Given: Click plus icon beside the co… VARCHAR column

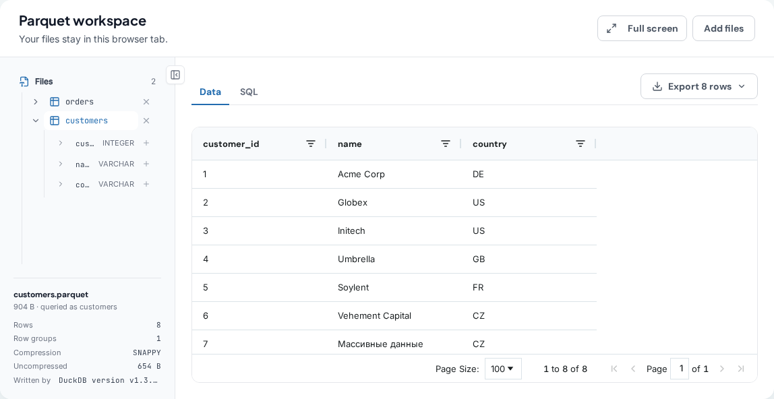Looking at the screenshot, I should [x=146, y=184].
